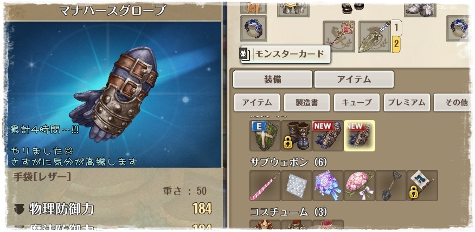475x232 pixels.
Task: Select the pink striped candy cane weapon
Action: pyautogui.click(x=265, y=185)
